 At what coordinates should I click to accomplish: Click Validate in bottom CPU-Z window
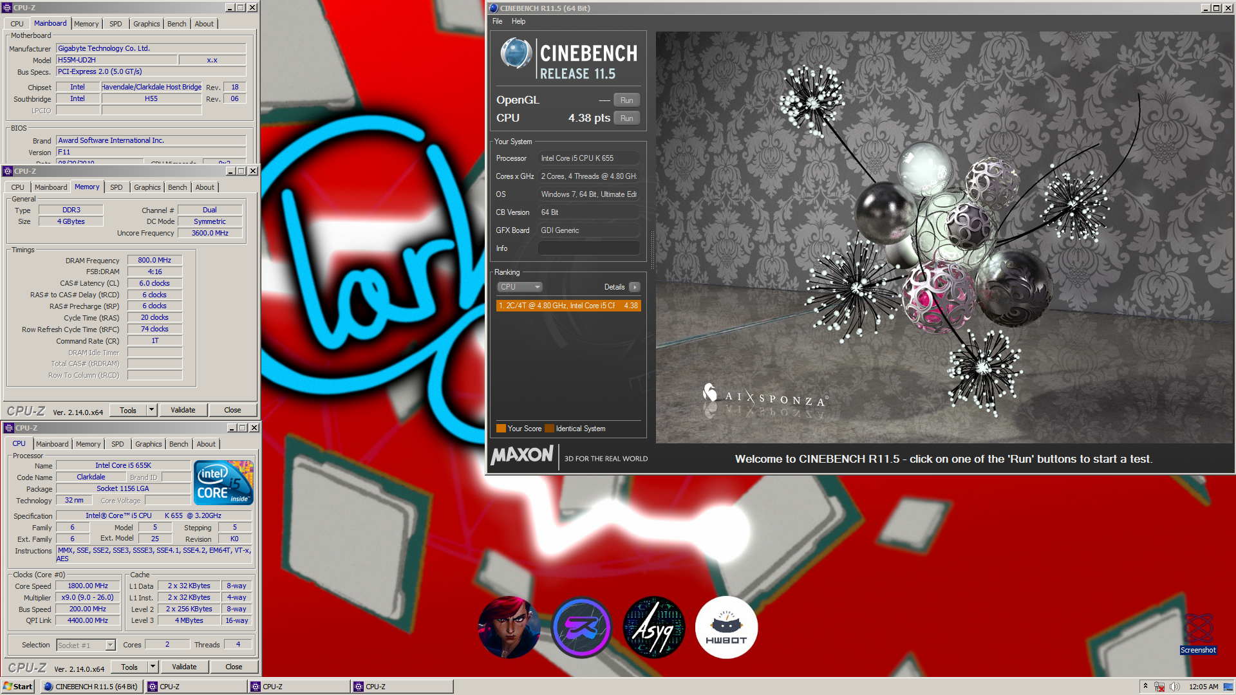coord(184,667)
